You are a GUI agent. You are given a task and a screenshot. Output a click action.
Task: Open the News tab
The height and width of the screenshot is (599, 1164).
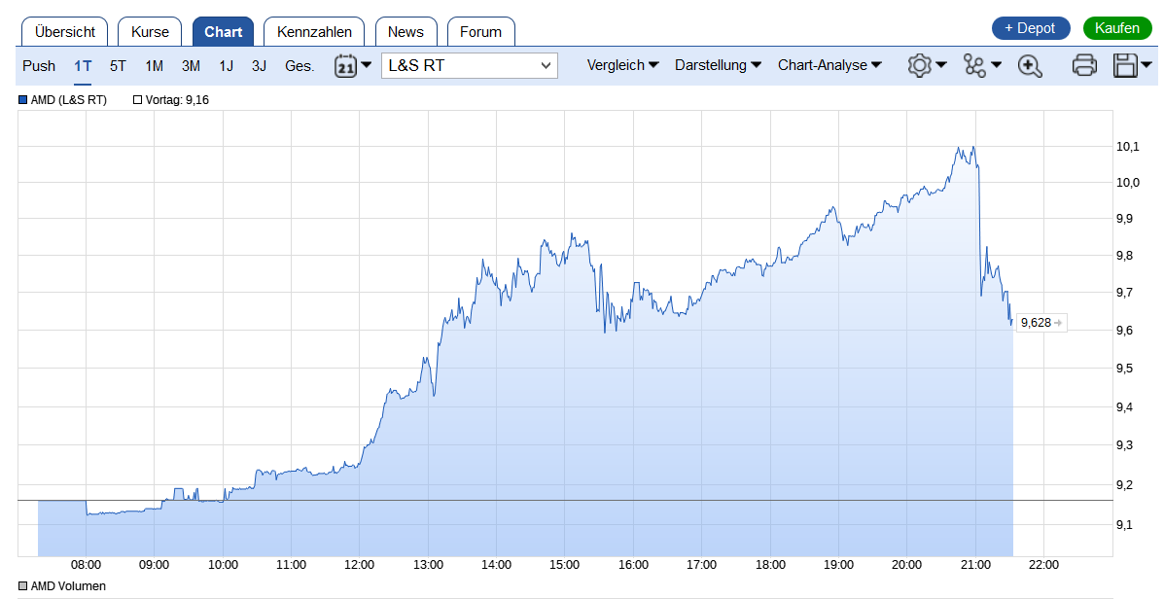(x=406, y=32)
